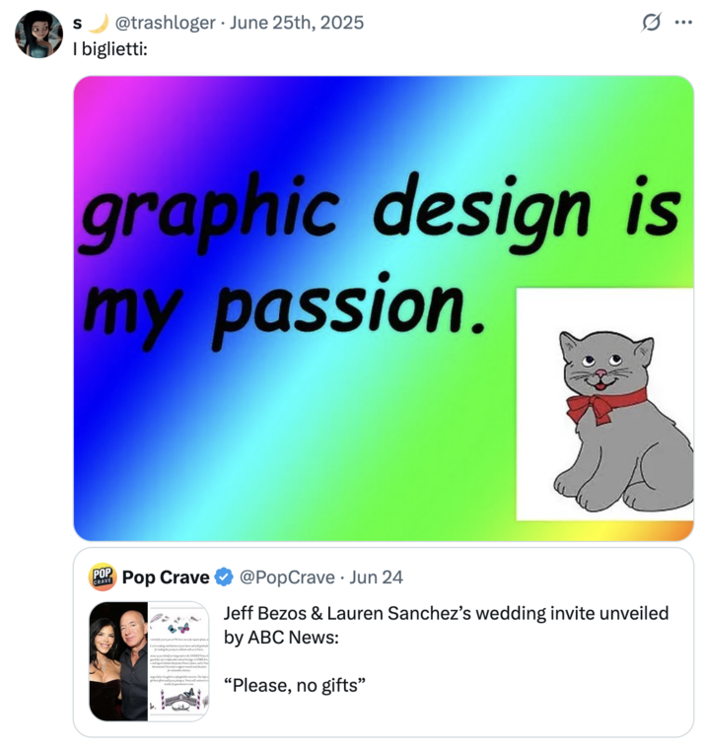The width and height of the screenshot is (706, 748).
Task: Click the trashloger profile avatar
Action: tap(38, 34)
